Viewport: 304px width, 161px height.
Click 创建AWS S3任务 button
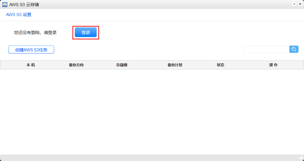pyautogui.click(x=31, y=50)
